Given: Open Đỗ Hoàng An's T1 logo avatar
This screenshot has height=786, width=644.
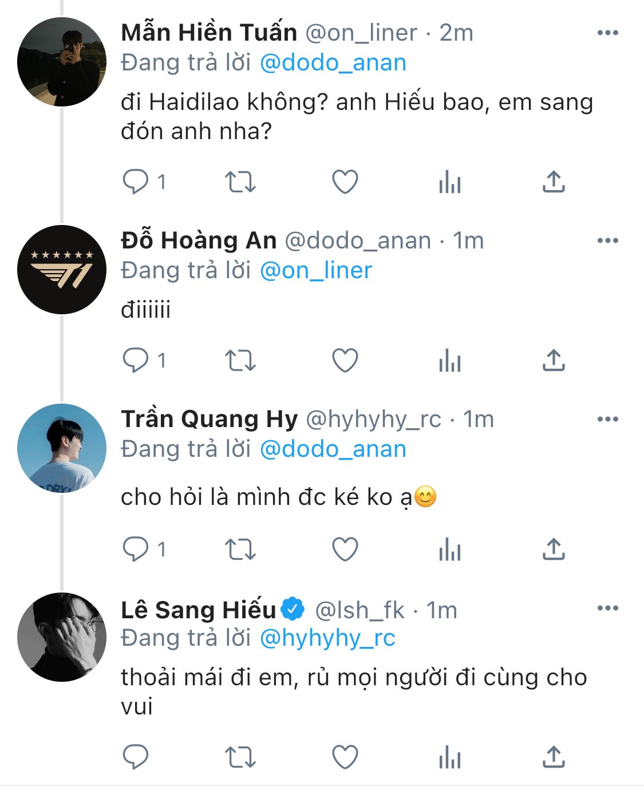Looking at the screenshot, I should pyautogui.click(x=62, y=270).
